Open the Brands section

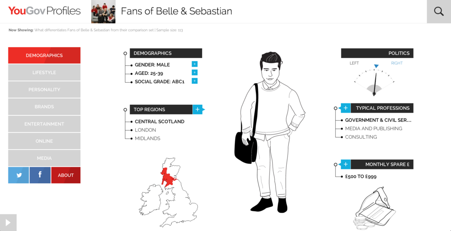pos(44,107)
